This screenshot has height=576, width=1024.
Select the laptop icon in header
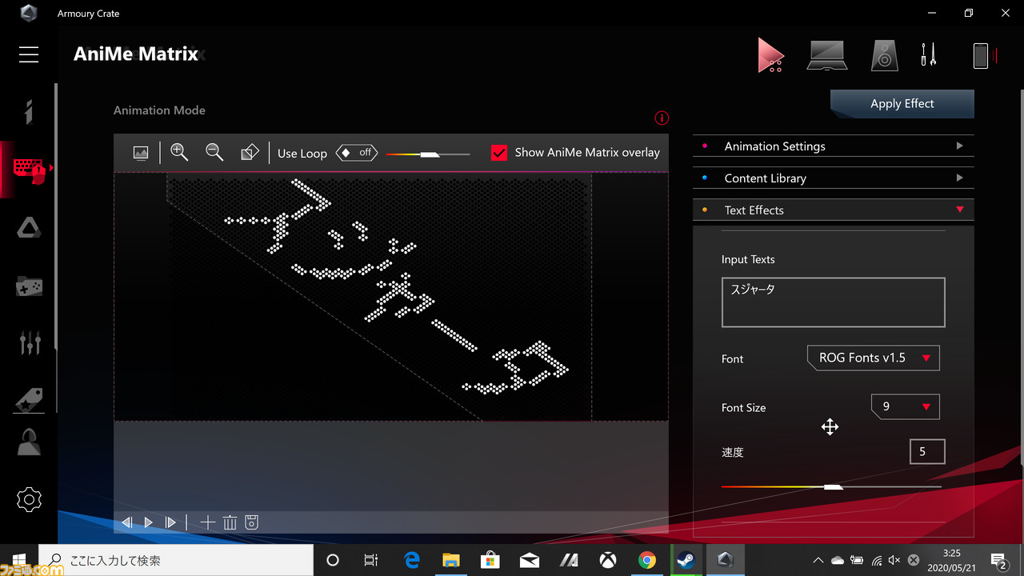[x=826, y=55]
